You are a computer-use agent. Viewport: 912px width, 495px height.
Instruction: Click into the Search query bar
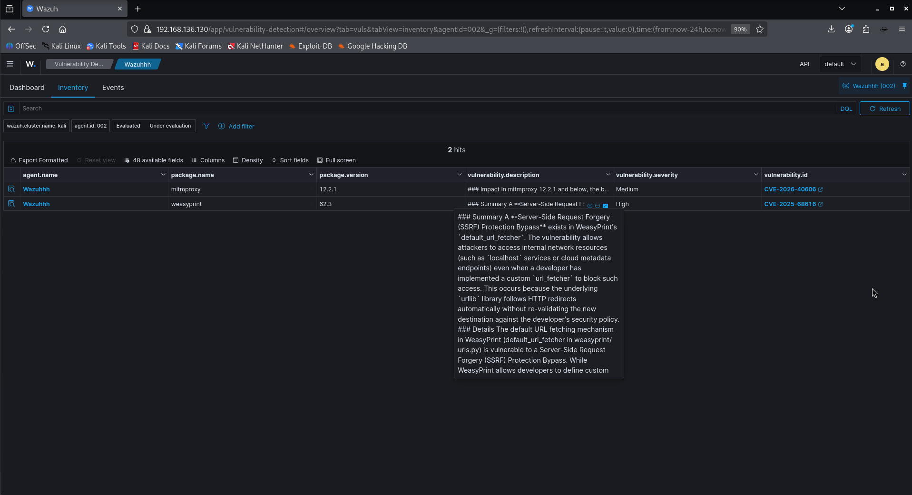tap(428, 109)
